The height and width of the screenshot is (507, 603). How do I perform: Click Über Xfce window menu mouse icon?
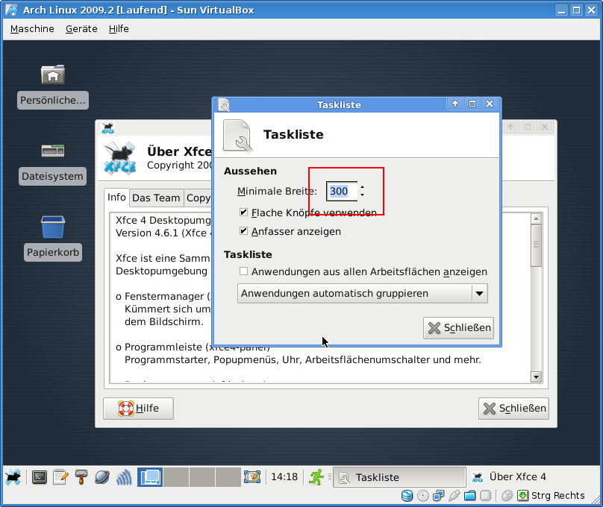click(x=107, y=127)
